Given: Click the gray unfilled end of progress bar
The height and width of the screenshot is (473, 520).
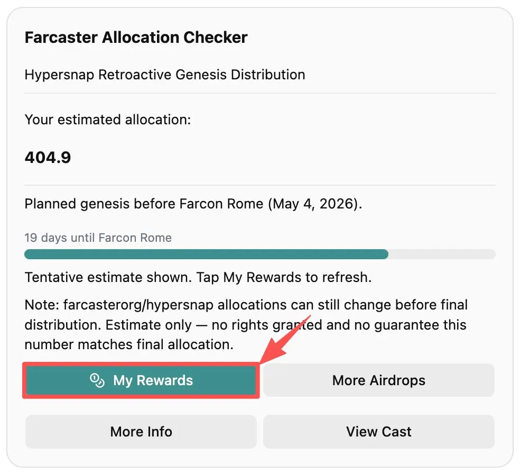Looking at the screenshot, I should [442, 254].
